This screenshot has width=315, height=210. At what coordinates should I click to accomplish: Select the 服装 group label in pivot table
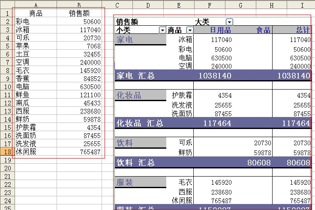click(141, 182)
